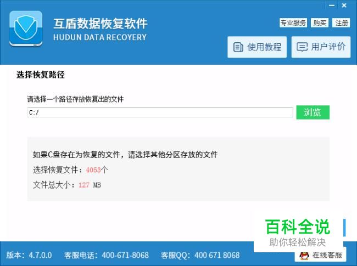Click the 注册 register button
357x266 pixels.
coord(341,22)
